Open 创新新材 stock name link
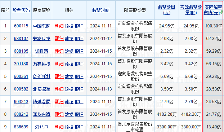224x132 pixels. (42, 76)
